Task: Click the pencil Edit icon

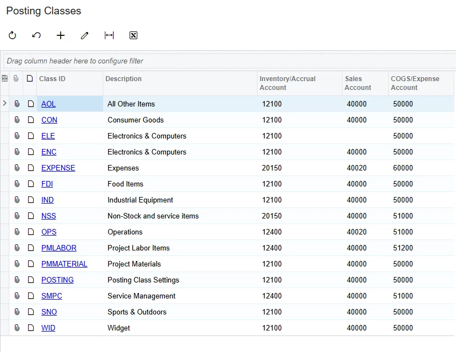Action: point(84,35)
